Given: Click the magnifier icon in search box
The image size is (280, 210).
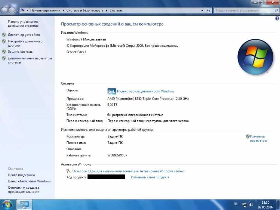Looking at the screenshot, I should [276, 10].
